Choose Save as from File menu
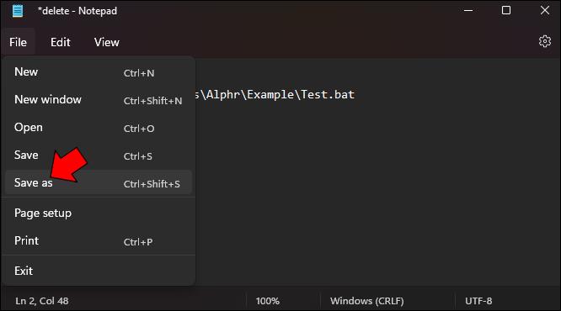 (99, 182)
